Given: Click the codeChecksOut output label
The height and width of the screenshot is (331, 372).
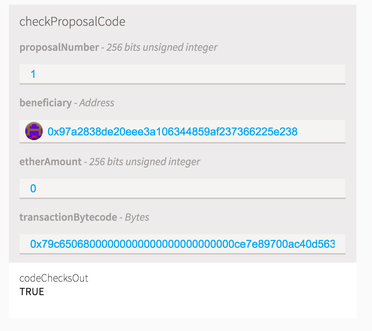Looking at the screenshot, I should click(x=54, y=278).
